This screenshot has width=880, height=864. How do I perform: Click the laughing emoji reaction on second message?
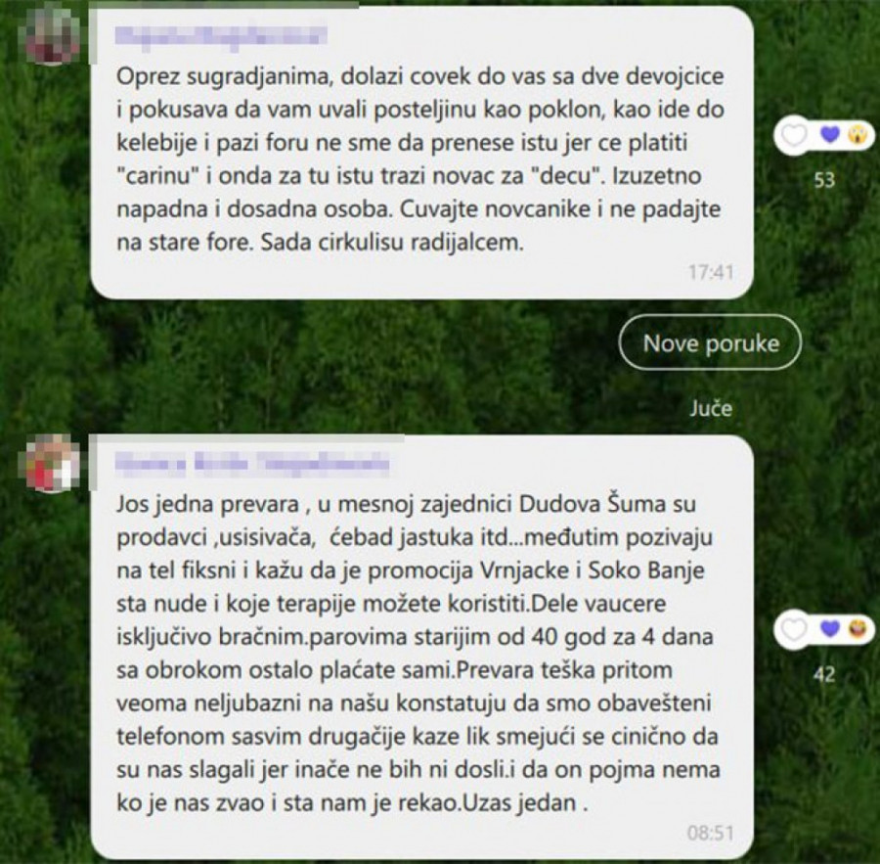[858, 629]
